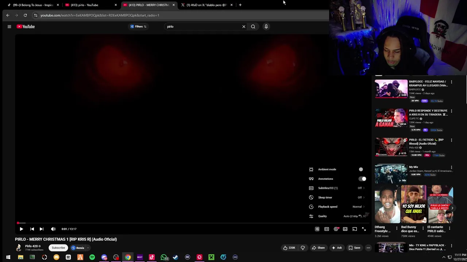The width and height of the screenshot is (467, 262).
Task: Like the video (220K)
Action: tap(289, 248)
